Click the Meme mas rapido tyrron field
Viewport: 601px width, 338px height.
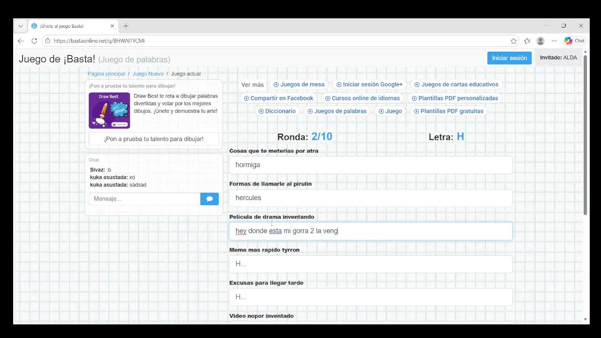371,264
